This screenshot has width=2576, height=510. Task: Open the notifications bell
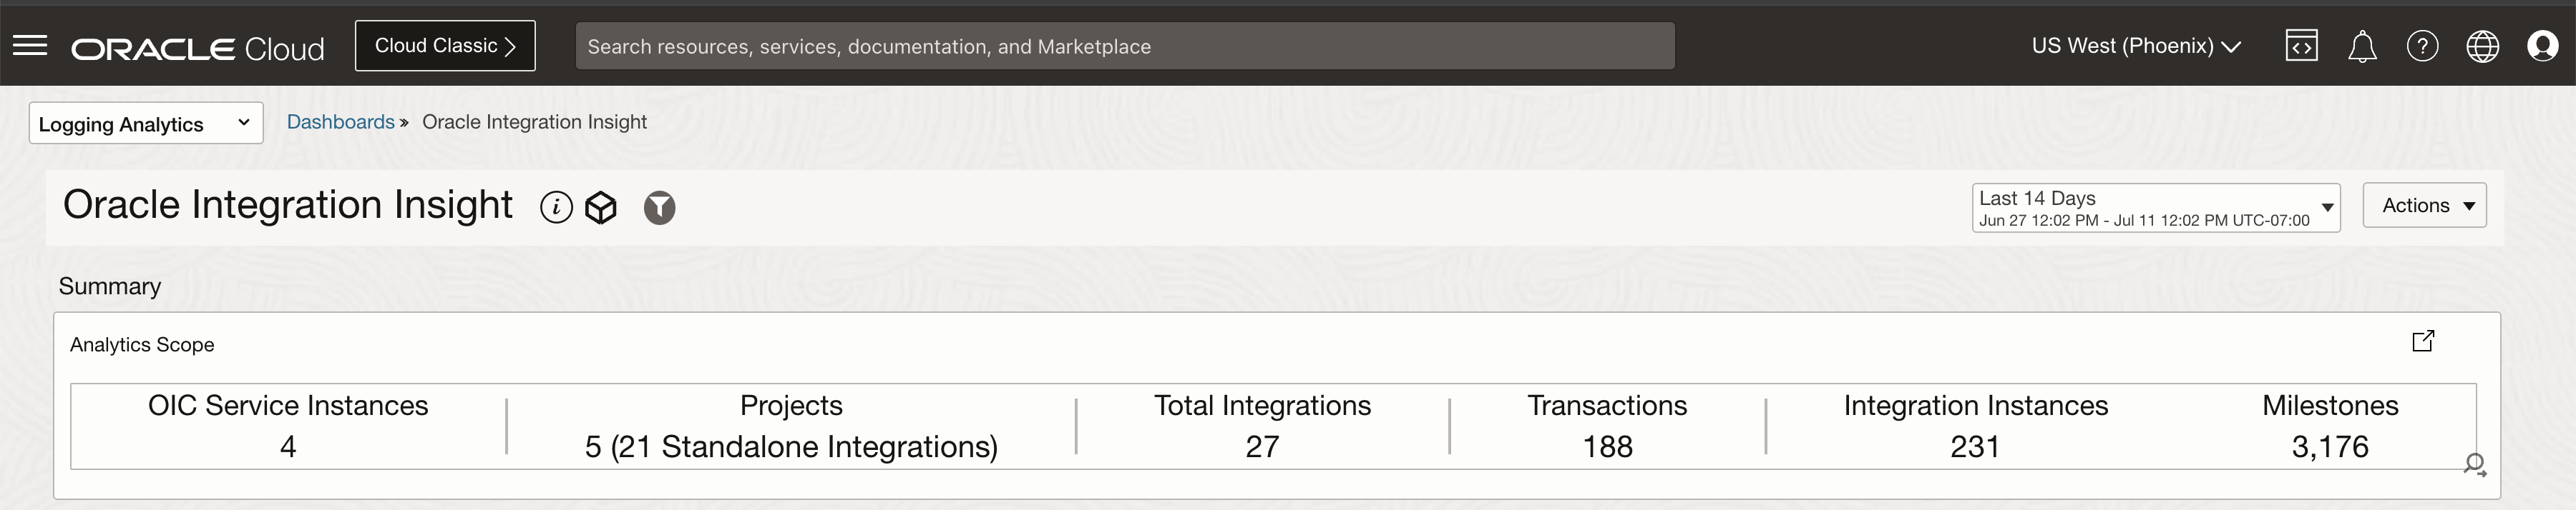(x=2362, y=47)
